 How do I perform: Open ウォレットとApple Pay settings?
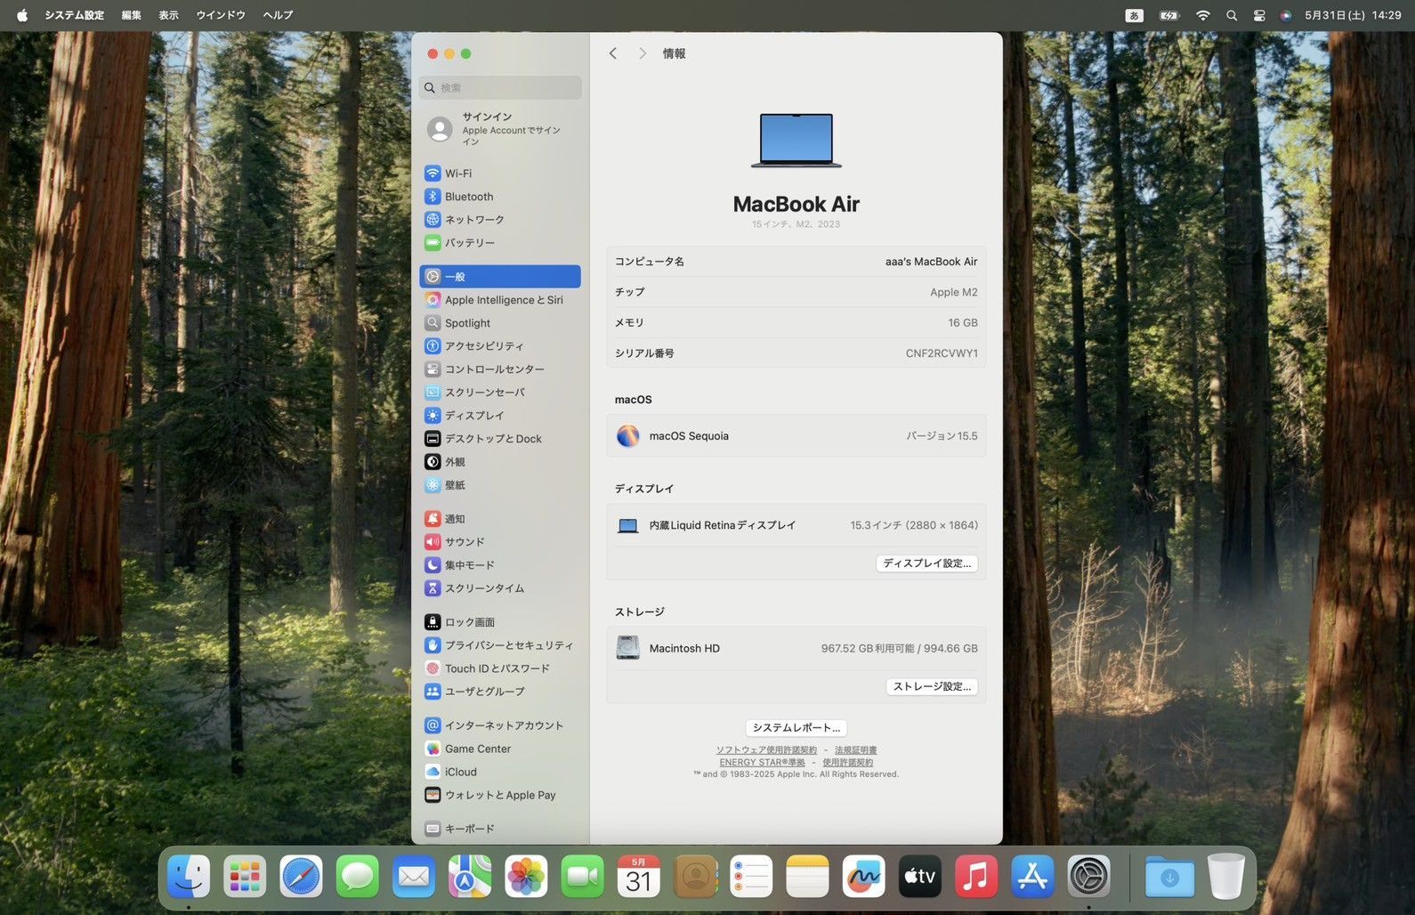499,795
